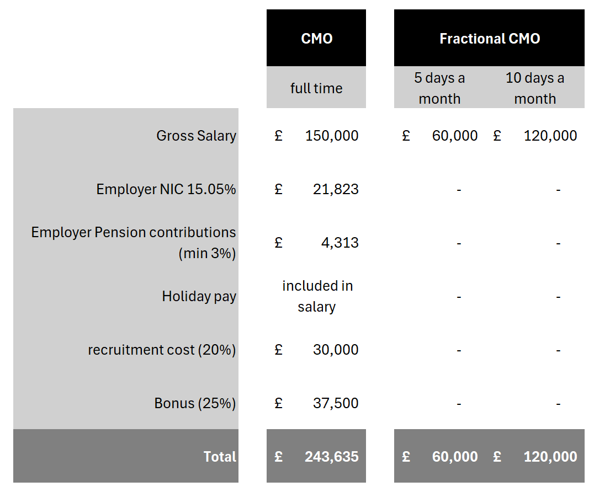Screen dimensions: 594x492
Task: Select the 37,500 bonus value
Action: pyautogui.click(x=336, y=403)
